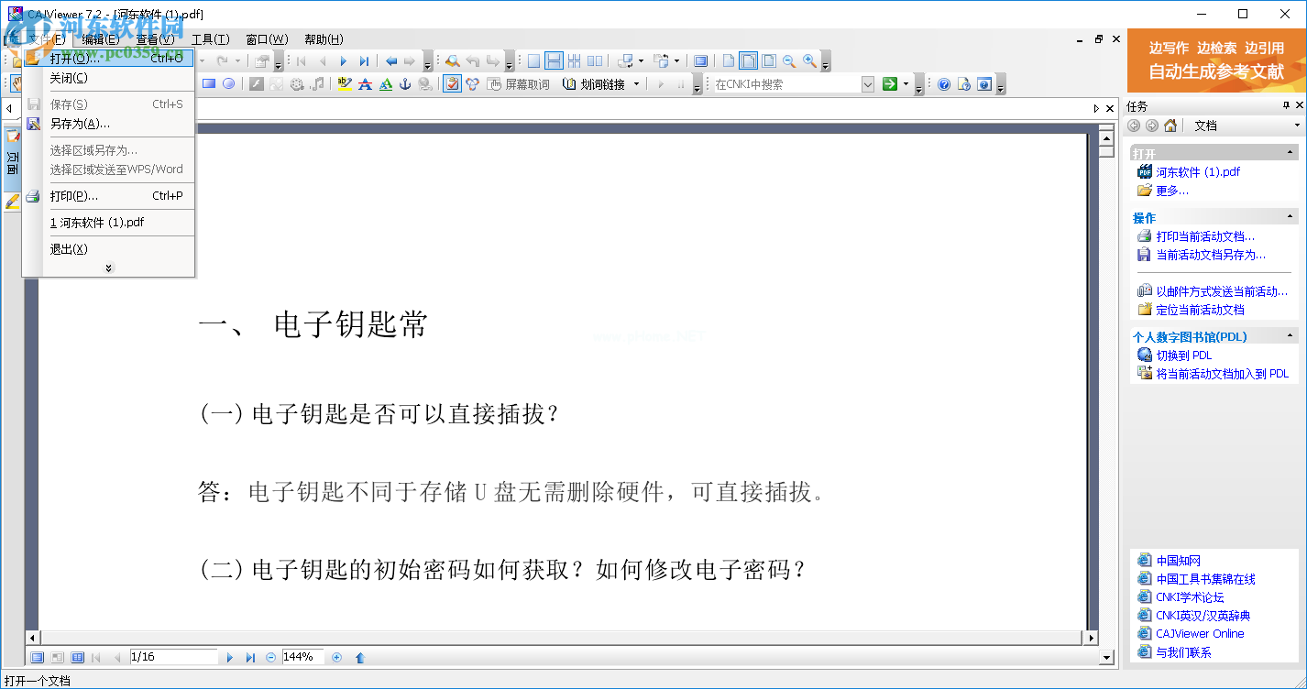Click fit width page icon

pyautogui.click(x=748, y=61)
